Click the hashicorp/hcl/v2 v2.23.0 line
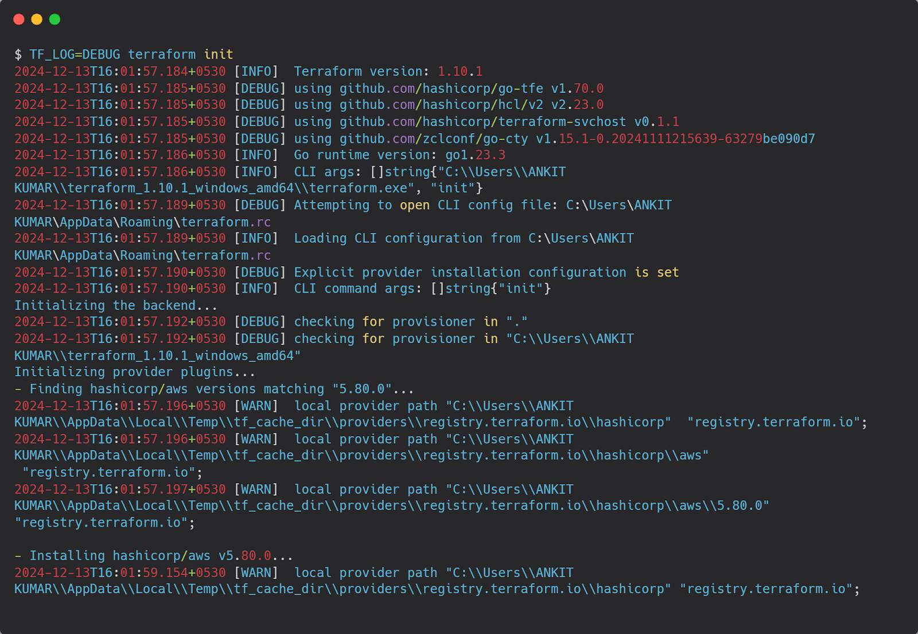 pos(309,105)
